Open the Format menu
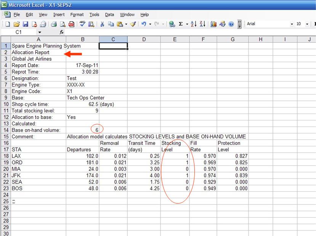316x236 pixels. coord(77,14)
